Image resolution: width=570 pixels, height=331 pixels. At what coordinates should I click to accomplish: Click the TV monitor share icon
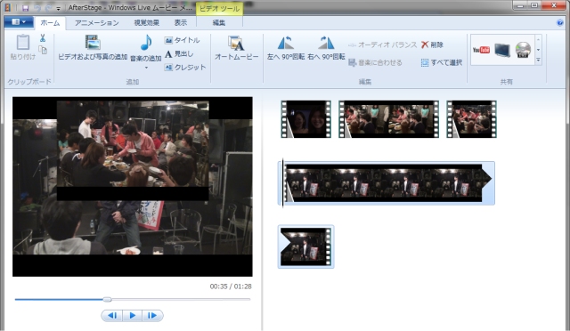[502, 50]
